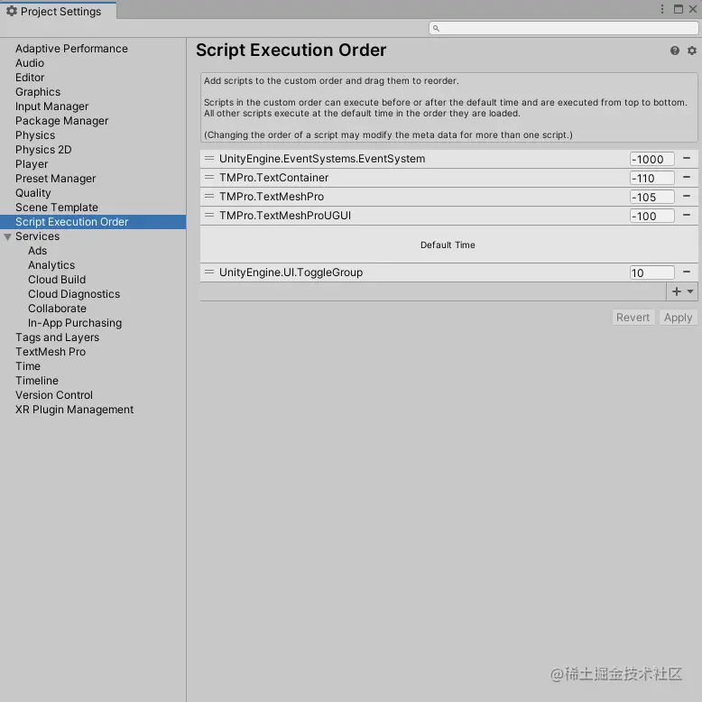Edit the 10 order value for ToggleGroup
This screenshot has height=702, width=702.
651,272
